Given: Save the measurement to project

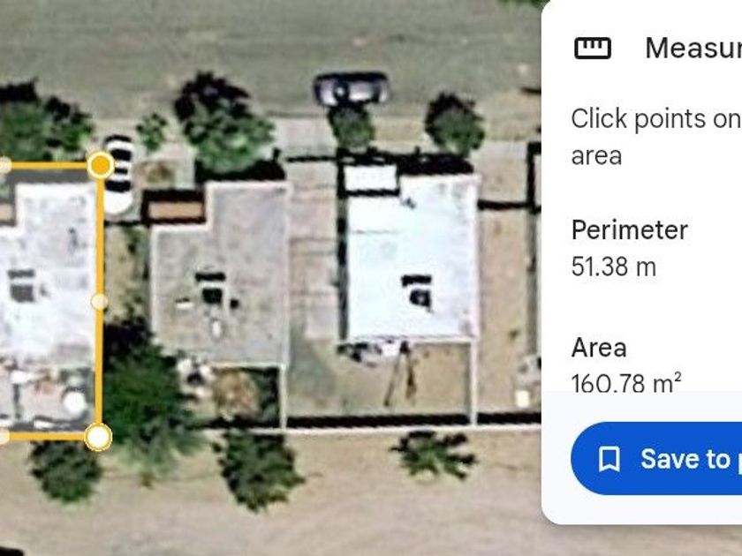Looking at the screenshot, I should pyautogui.click(x=656, y=459).
